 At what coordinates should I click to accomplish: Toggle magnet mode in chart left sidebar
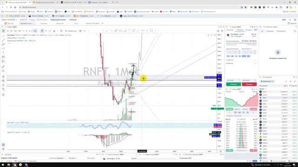(x=3, y=77)
